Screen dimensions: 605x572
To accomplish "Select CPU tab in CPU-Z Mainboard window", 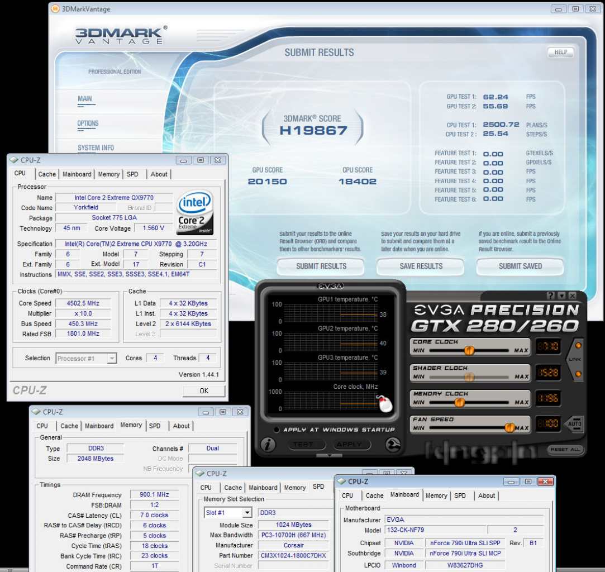I will (347, 495).
